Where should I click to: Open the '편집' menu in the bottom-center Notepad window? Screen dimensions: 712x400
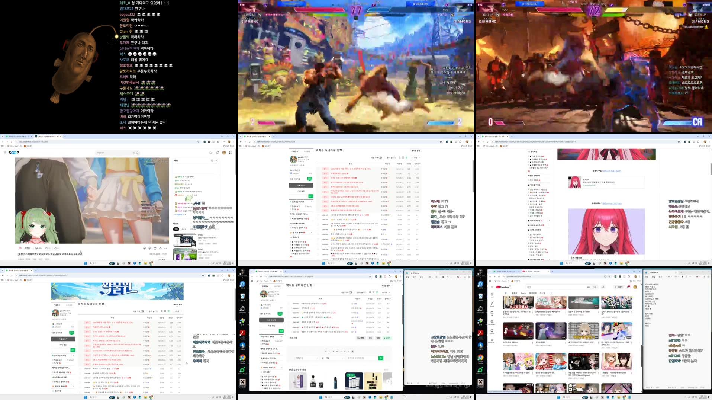click(x=415, y=277)
